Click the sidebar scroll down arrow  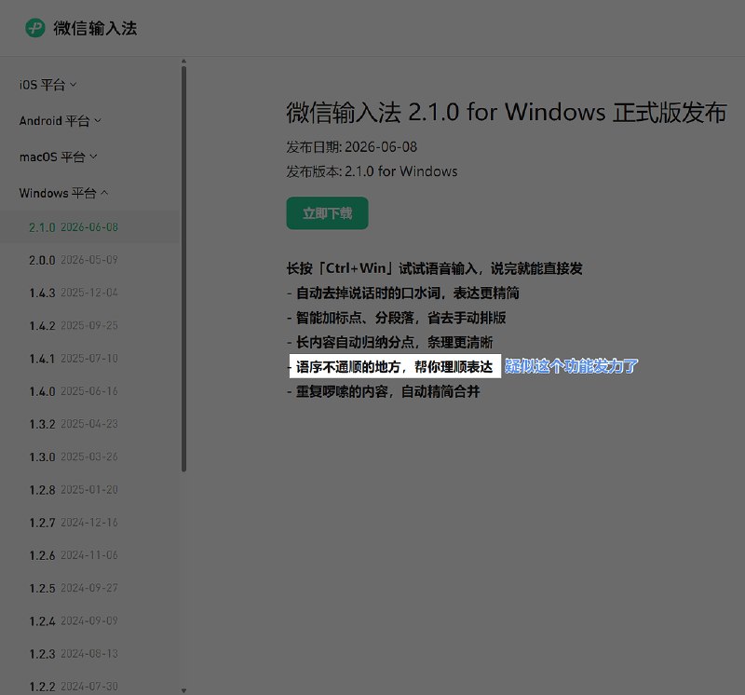(183, 690)
